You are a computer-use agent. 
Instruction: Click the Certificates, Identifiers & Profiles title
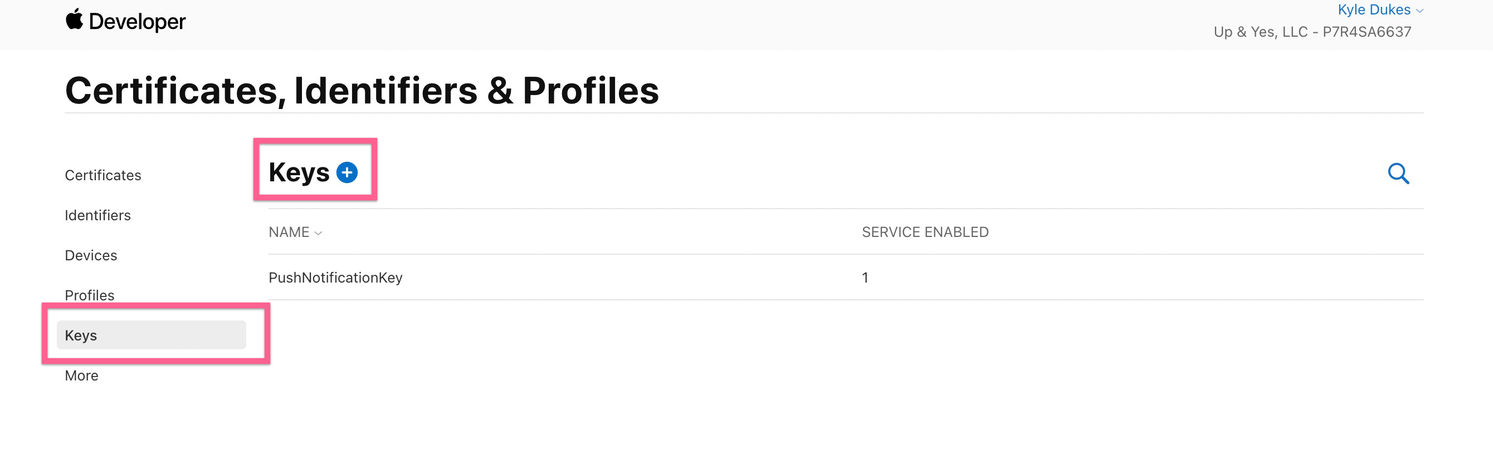pos(362,90)
